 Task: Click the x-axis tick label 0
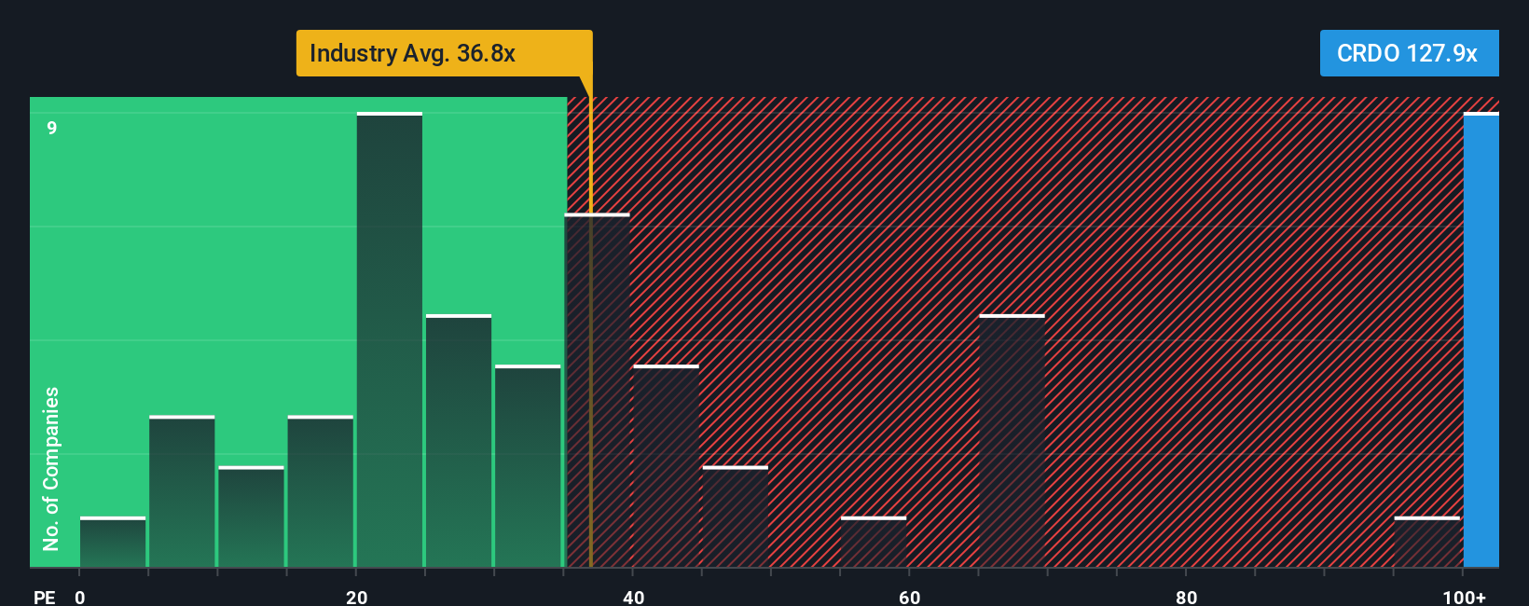tap(80, 597)
